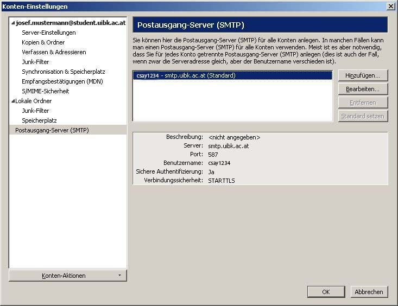The width and height of the screenshot is (398, 306).
Task: Open Kopien & Ordner settings
Action: (43, 42)
